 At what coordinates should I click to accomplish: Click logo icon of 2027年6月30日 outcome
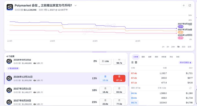pos(9,102)
